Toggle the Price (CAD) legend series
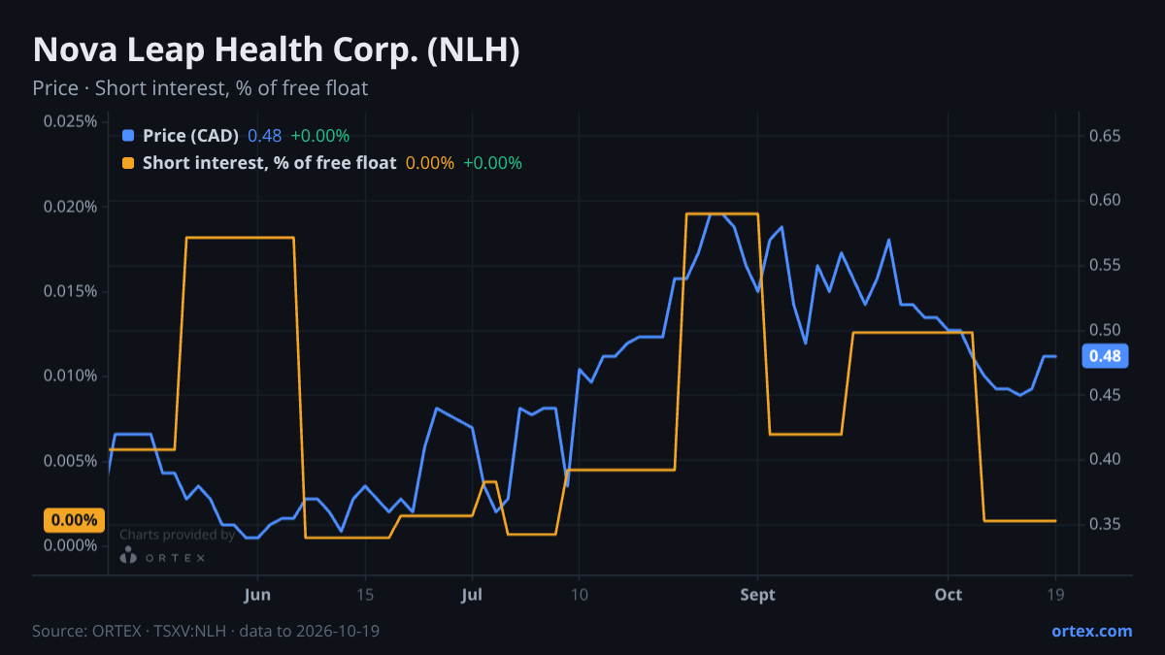 coord(190,136)
